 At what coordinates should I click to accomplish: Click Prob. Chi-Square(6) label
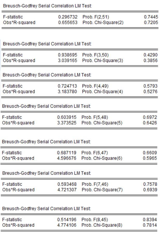click(x=102, y=158)
